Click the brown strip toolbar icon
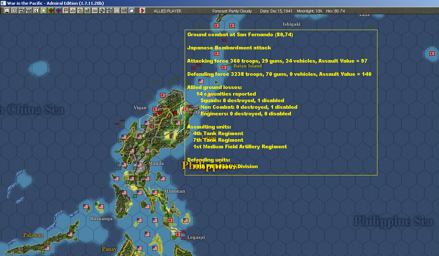 coord(124,10)
